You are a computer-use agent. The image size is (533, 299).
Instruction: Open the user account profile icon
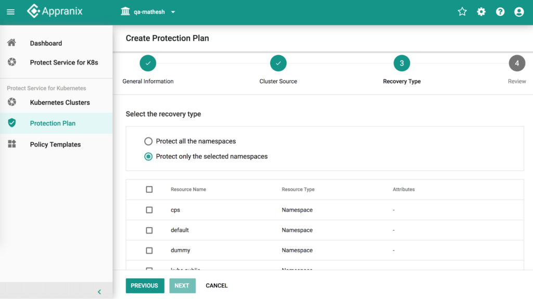coord(519,12)
